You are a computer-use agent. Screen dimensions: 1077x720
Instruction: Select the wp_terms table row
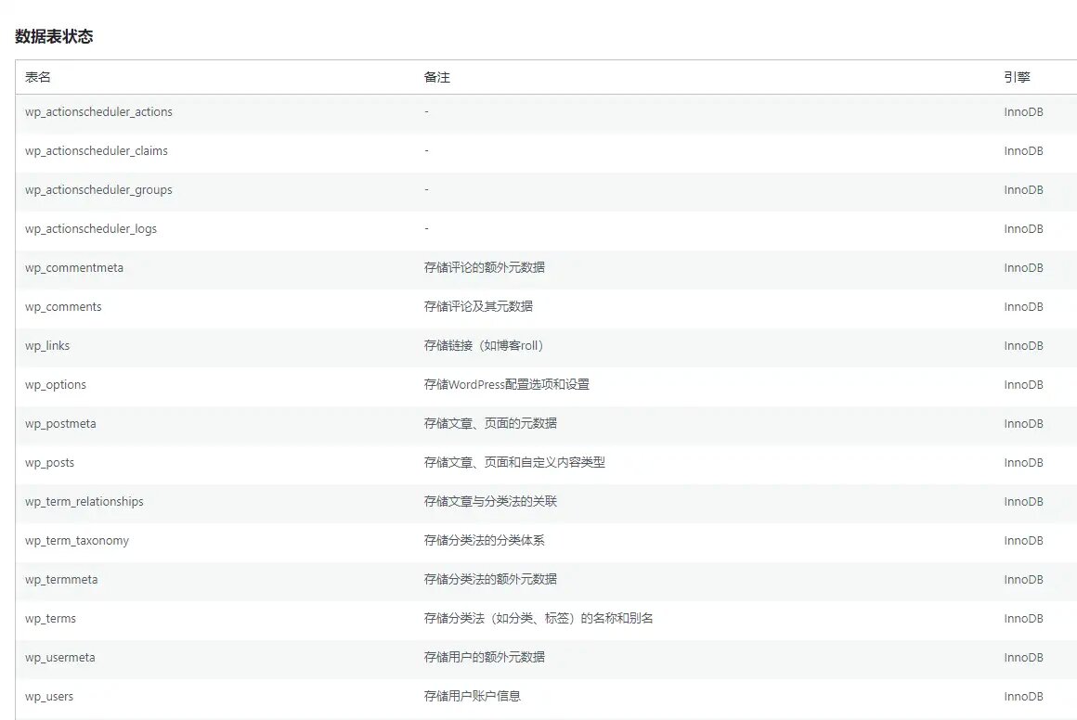[50, 618]
